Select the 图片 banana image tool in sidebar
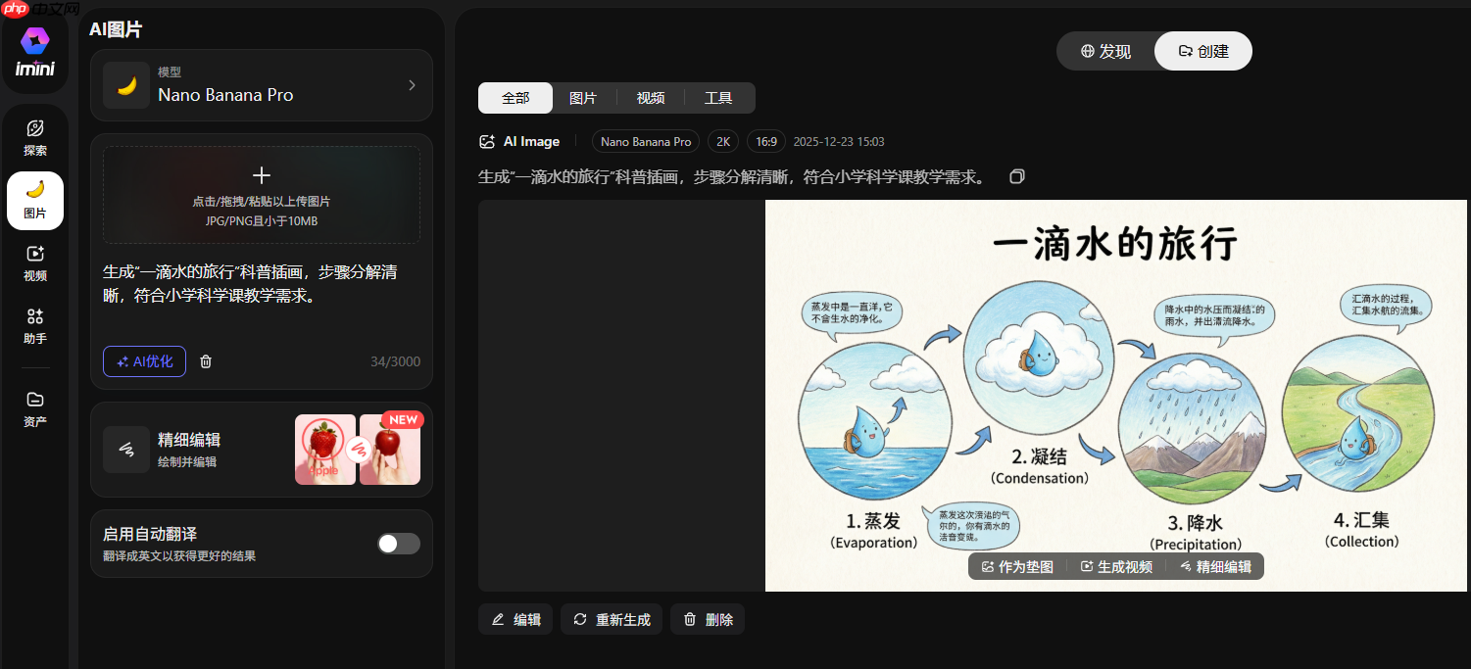Screen dimensions: 1471x669 click(34, 200)
